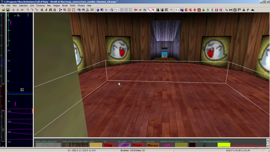Toggle the entity list panel icon
The width and height of the screenshot is (270, 152).
177,10
